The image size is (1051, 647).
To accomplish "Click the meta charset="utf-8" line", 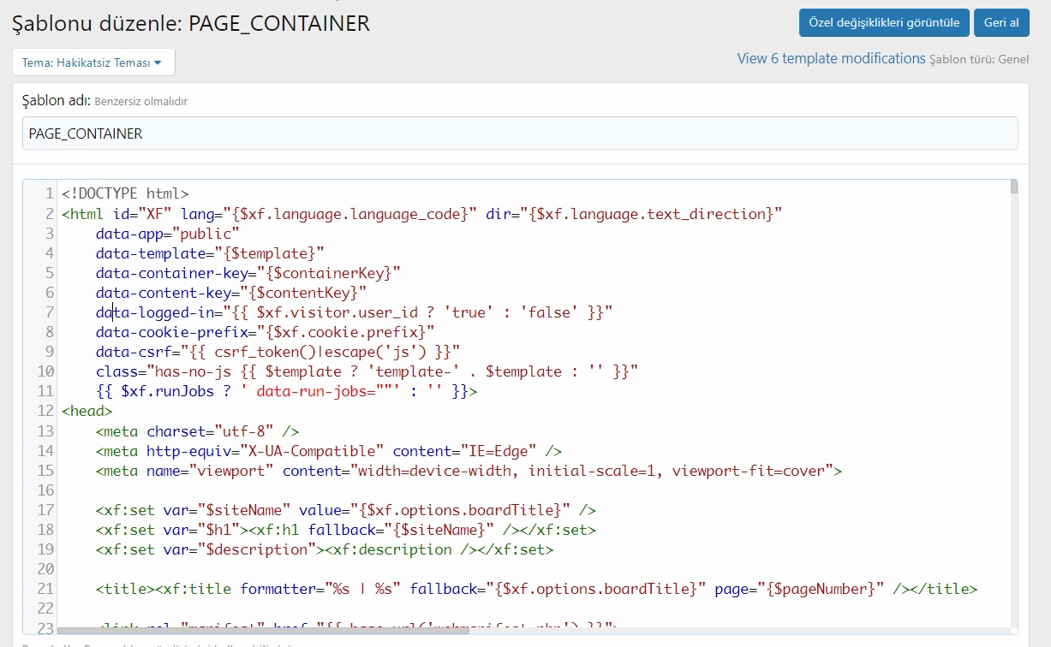I will [198, 430].
